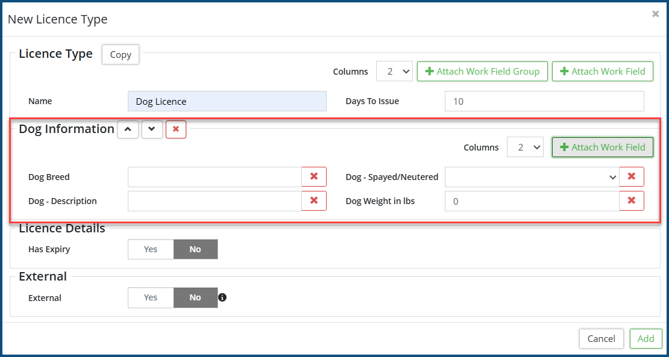This screenshot has height=357, width=669.
Task: Remove the Dog Breed field
Action: click(314, 177)
